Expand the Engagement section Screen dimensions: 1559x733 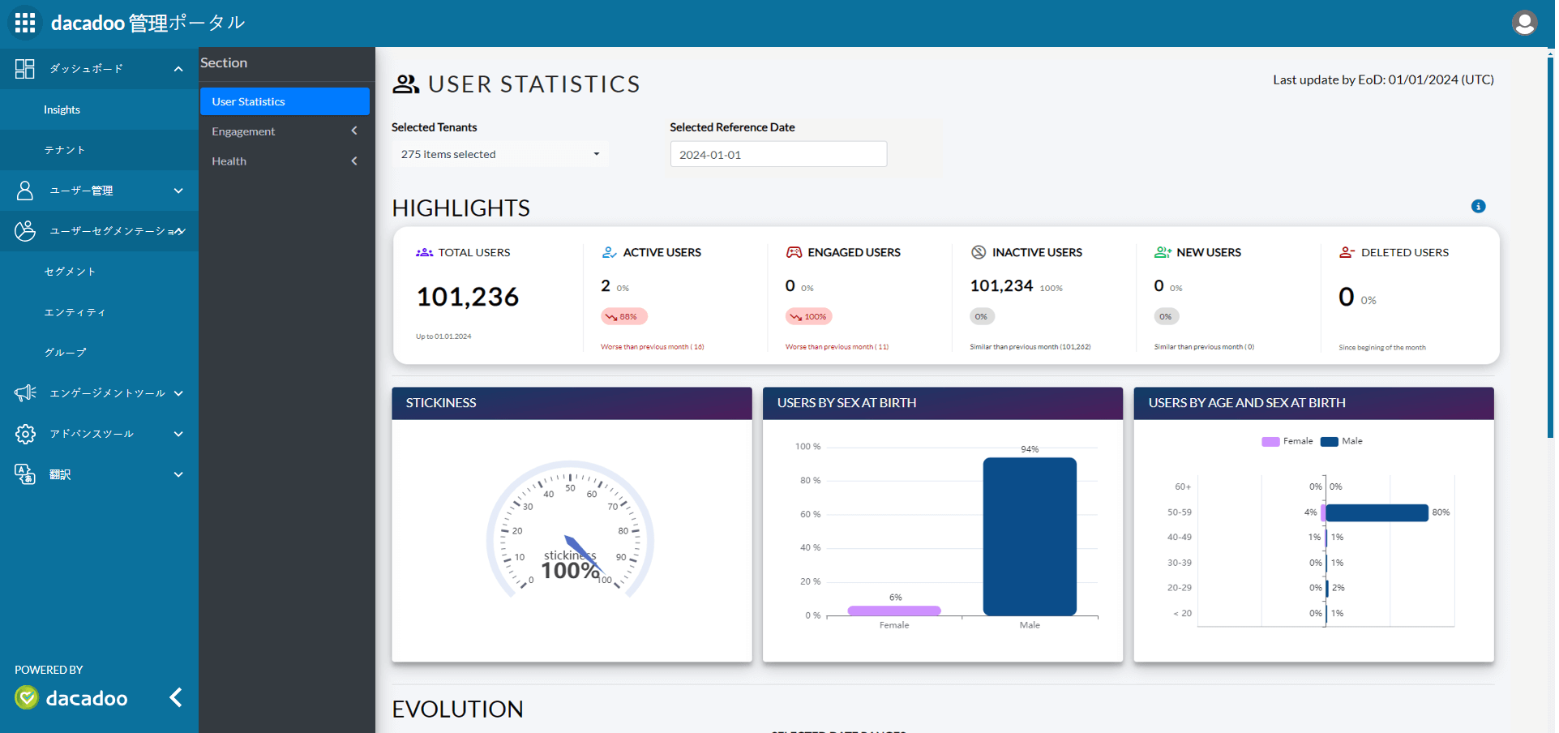[285, 131]
